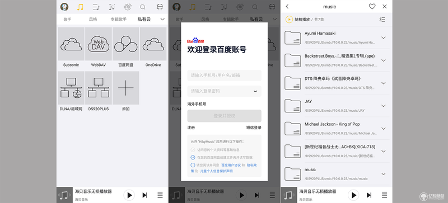Click 海外手机号 option
Viewport: 448px width, 203px height.
pyautogui.click(x=197, y=104)
